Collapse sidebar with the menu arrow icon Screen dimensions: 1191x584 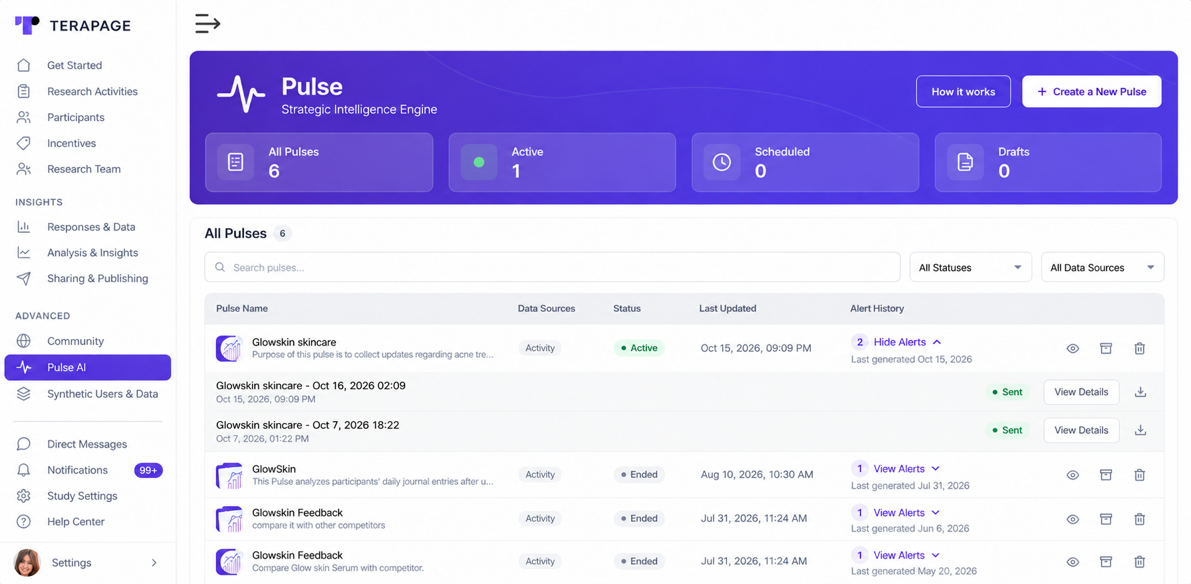click(207, 23)
